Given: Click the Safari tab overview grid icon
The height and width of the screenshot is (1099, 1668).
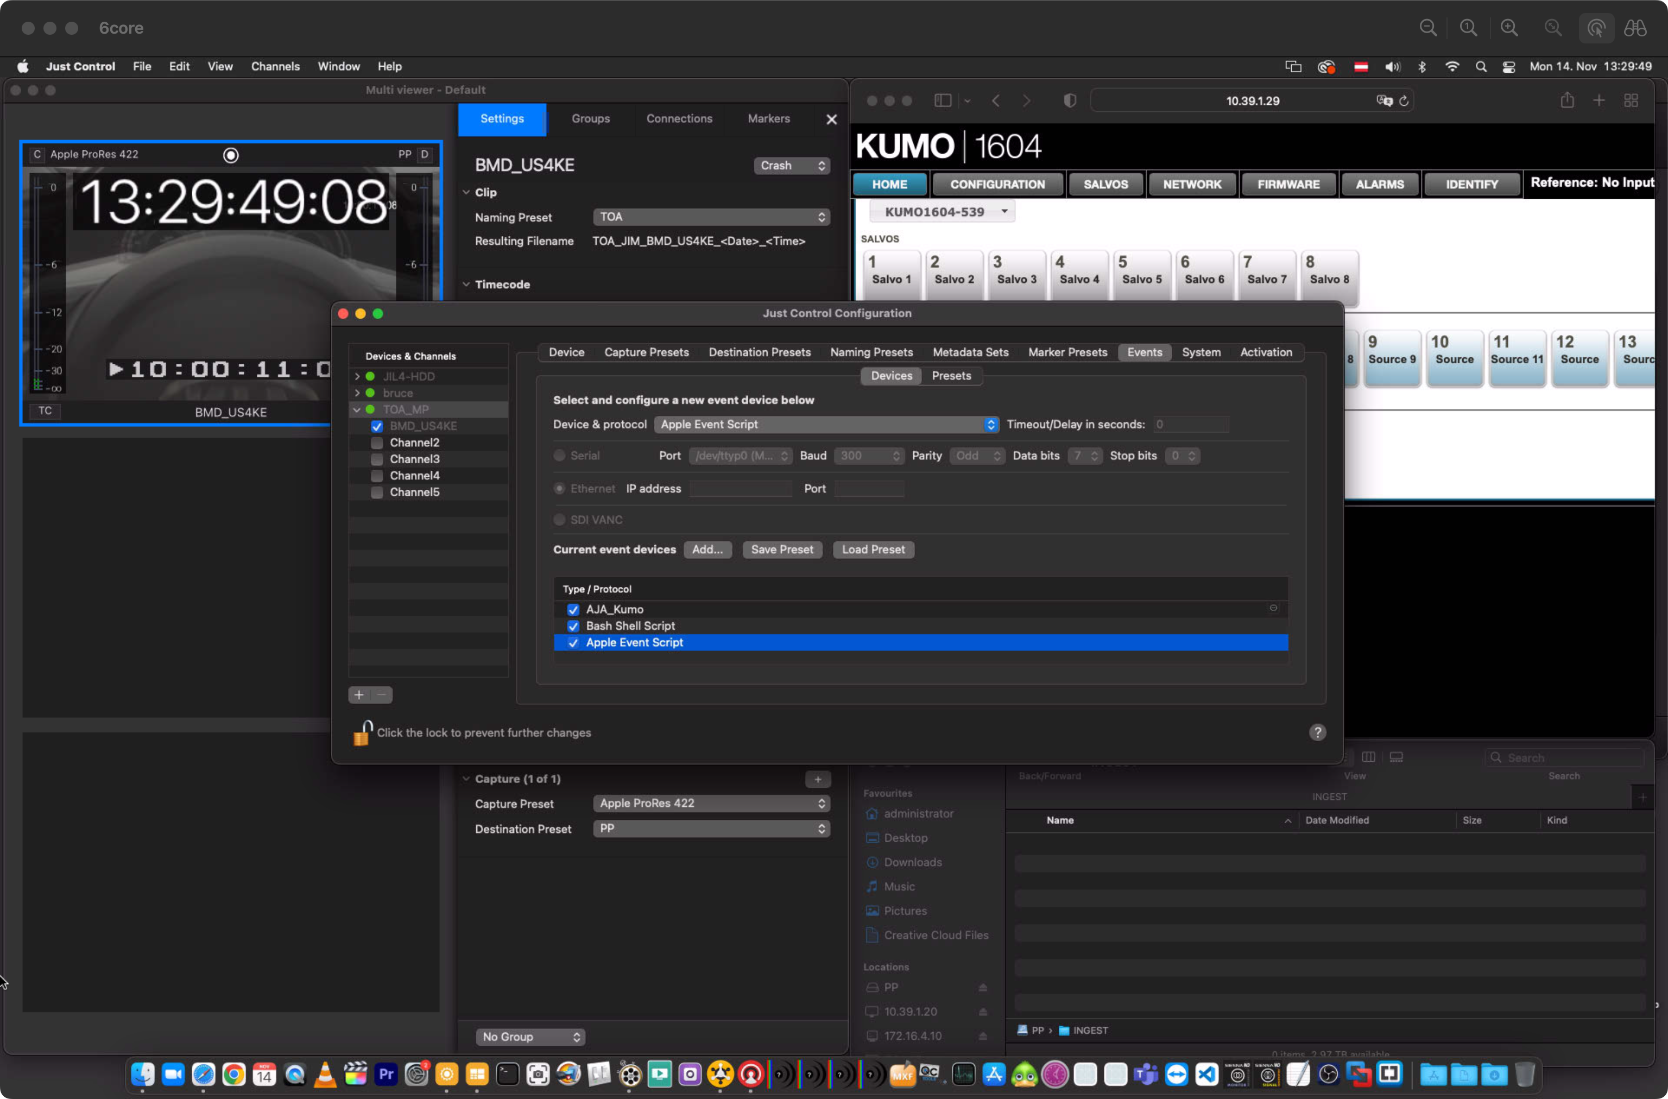Looking at the screenshot, I should (1631, 101).
